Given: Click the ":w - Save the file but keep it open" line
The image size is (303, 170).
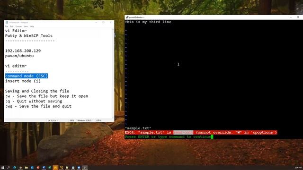Looking at the screenshot, I should point(46,96).
